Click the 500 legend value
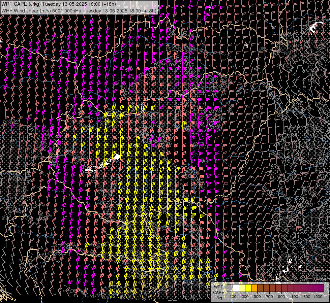 click(257, 297)
